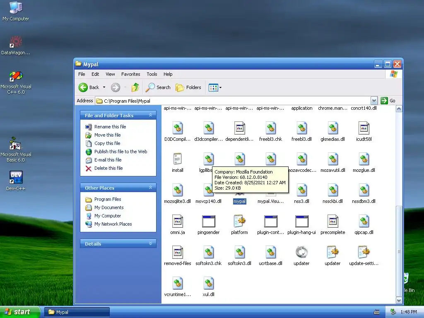Select the plugin-hang-ui application icon

click(301, 221)
